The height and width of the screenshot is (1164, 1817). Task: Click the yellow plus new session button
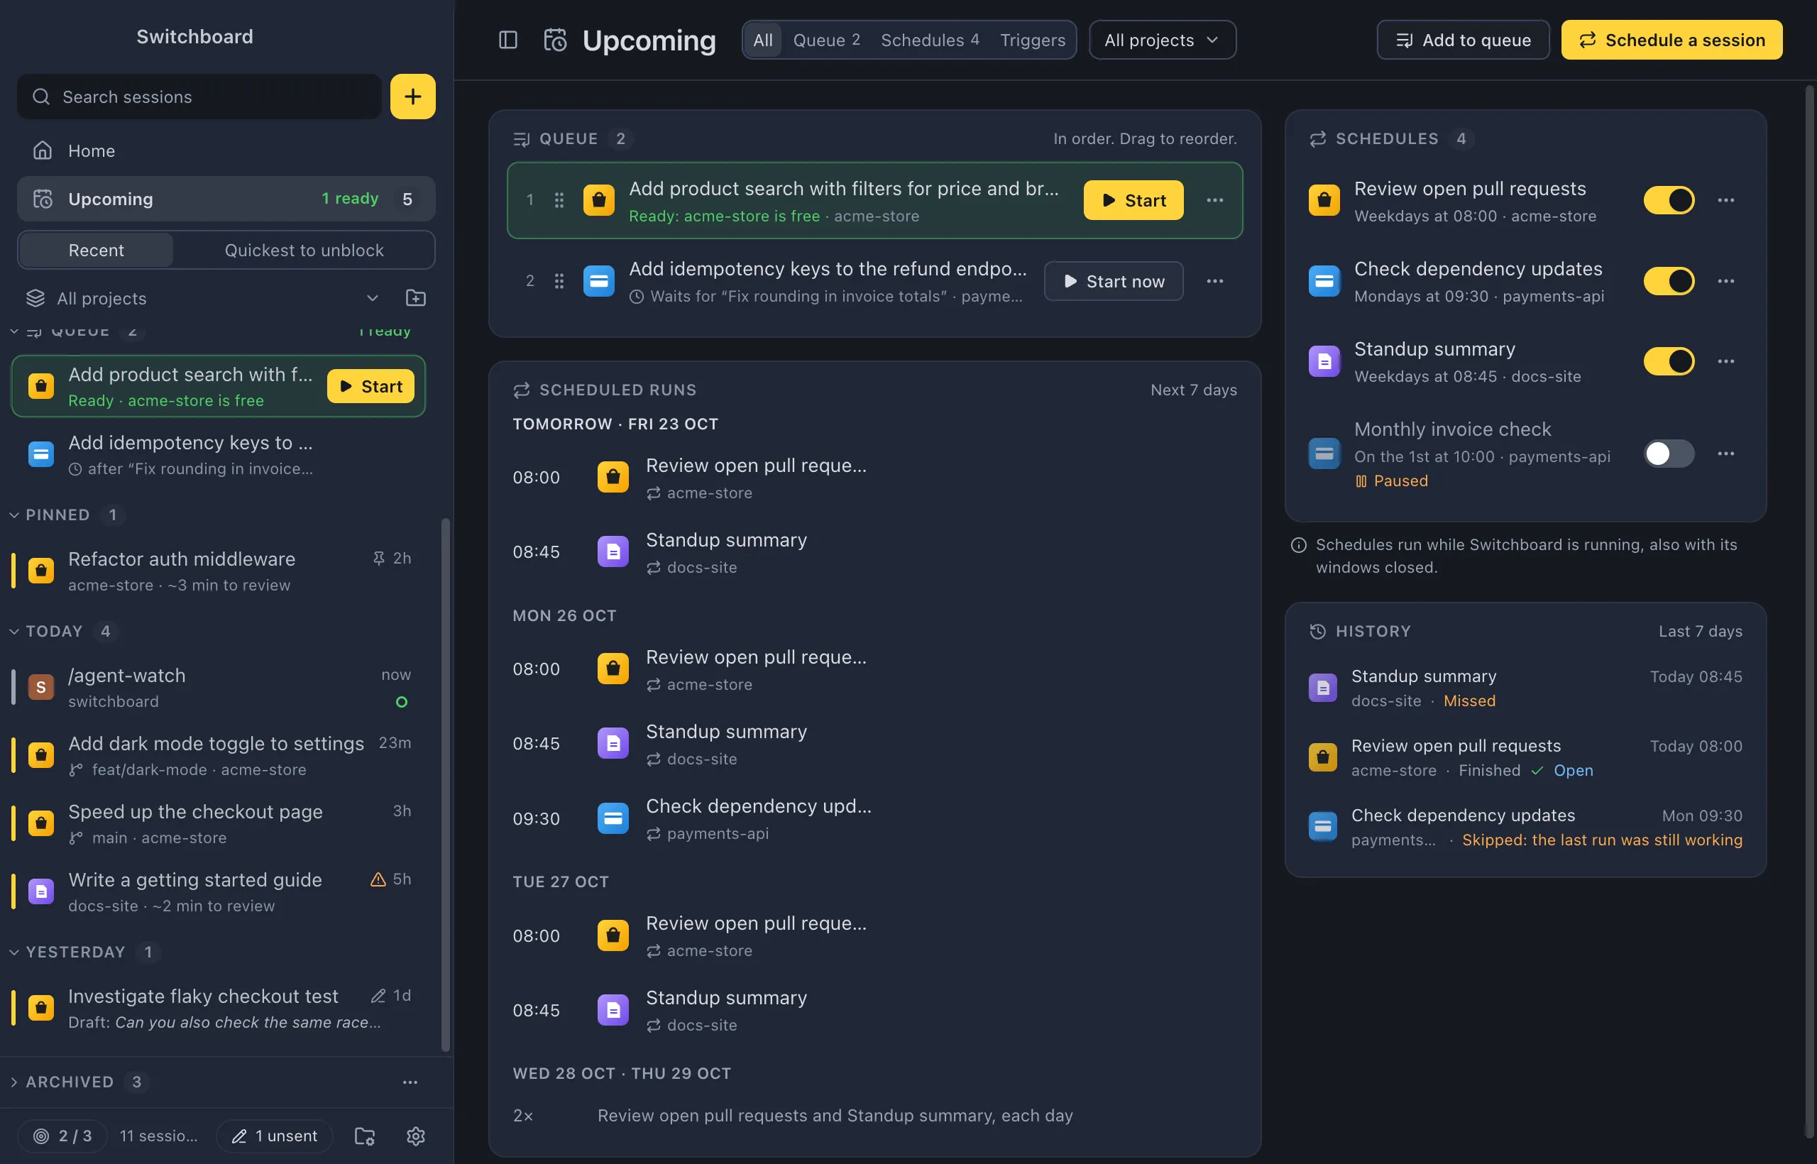coord(412,97)
